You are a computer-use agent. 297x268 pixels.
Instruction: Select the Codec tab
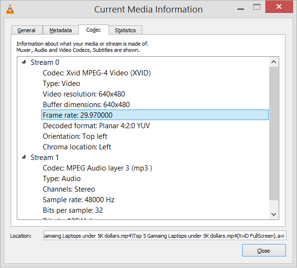click(94, 30)
